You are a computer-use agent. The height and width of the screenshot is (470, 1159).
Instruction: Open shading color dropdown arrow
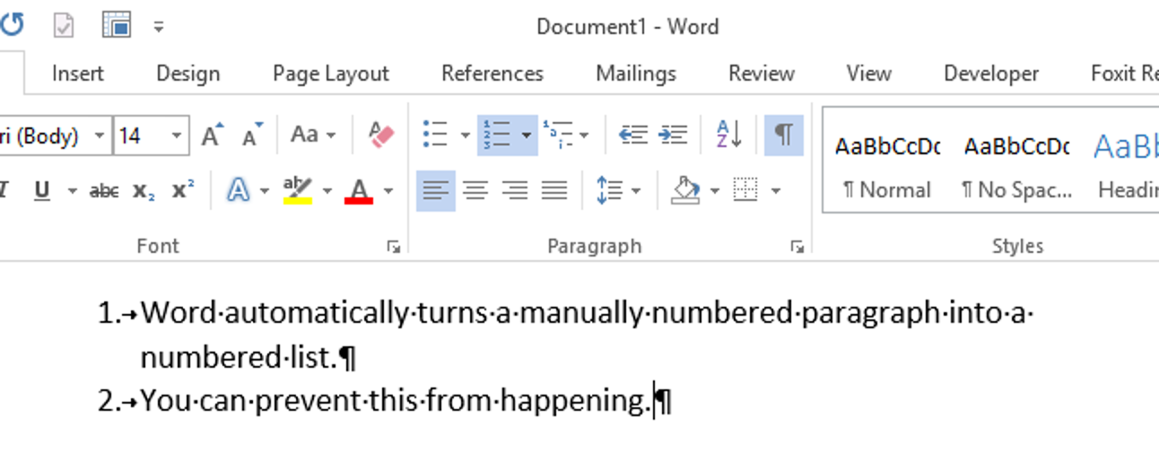point(715,190)
